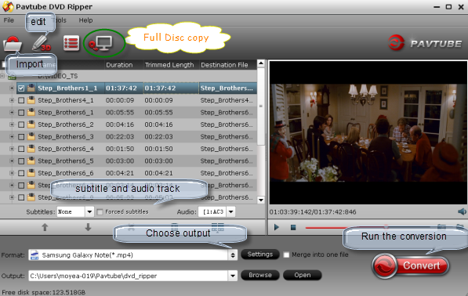Click the playback time 01:03:39:142 readout
This screenshot has width=468, height=296.
290,212
